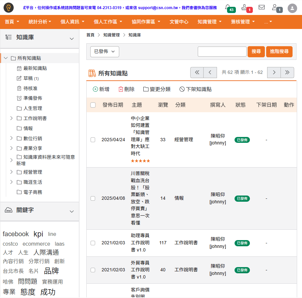Click the 下架知識點 unpublish icon
The height and width of the screenshot is (298, 302).
click(x=182, y=89)
